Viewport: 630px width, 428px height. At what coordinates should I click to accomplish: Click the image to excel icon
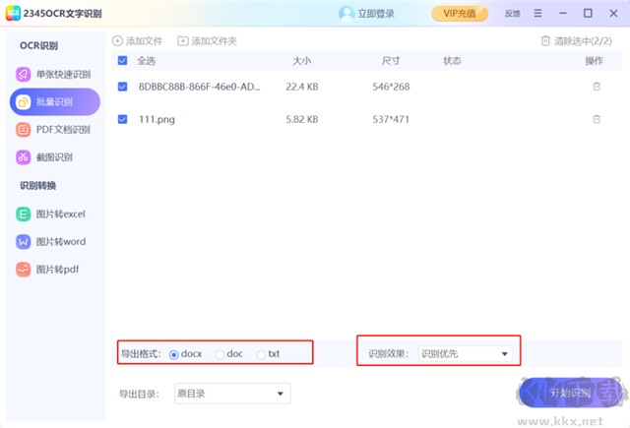coord(24,214)
